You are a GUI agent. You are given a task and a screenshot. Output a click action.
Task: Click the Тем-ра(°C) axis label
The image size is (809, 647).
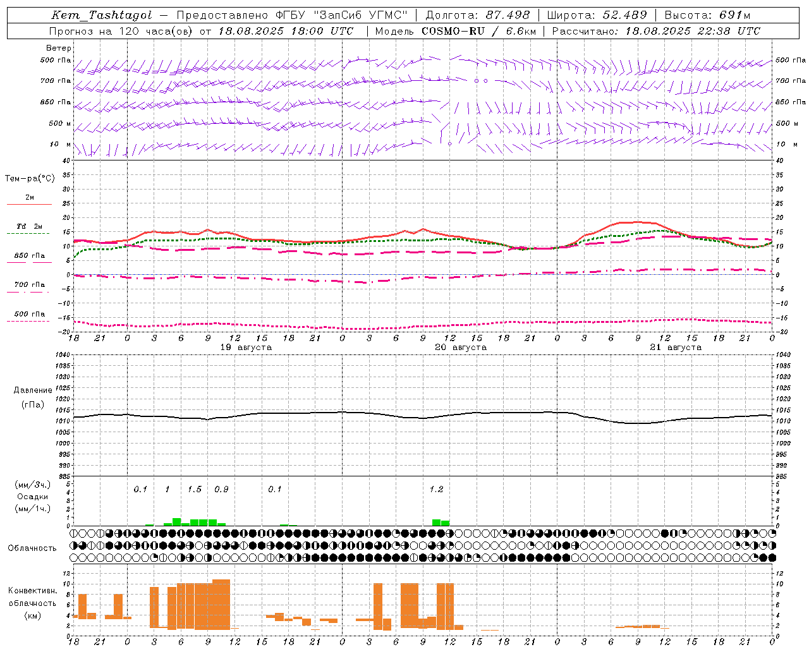pos(30,179)
